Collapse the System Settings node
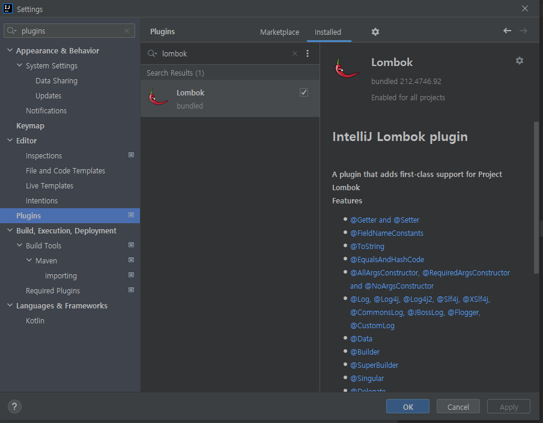 coord(20,65)
